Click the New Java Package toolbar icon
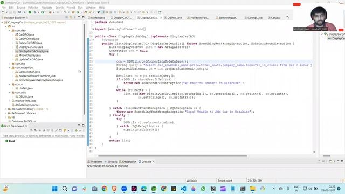Screen dimensions: 345x194 point(73,12)
